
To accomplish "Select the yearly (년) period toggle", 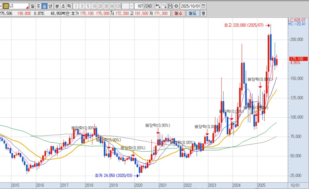I will click(50, 6).
